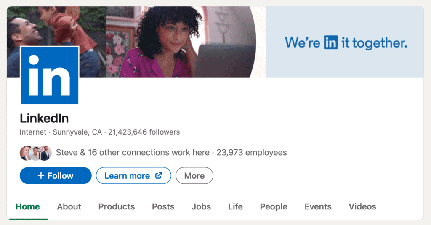Expand the More options menu
This screenshot has width=431, height=225.
[x=194, y=176]
